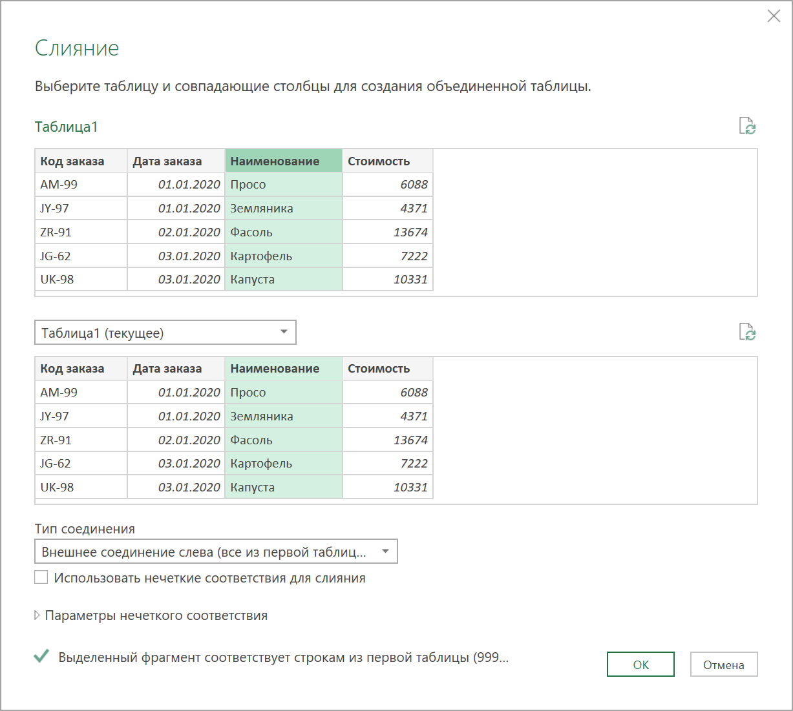
Task: Click 10331 value in bottom table
Action: [388, 488]
